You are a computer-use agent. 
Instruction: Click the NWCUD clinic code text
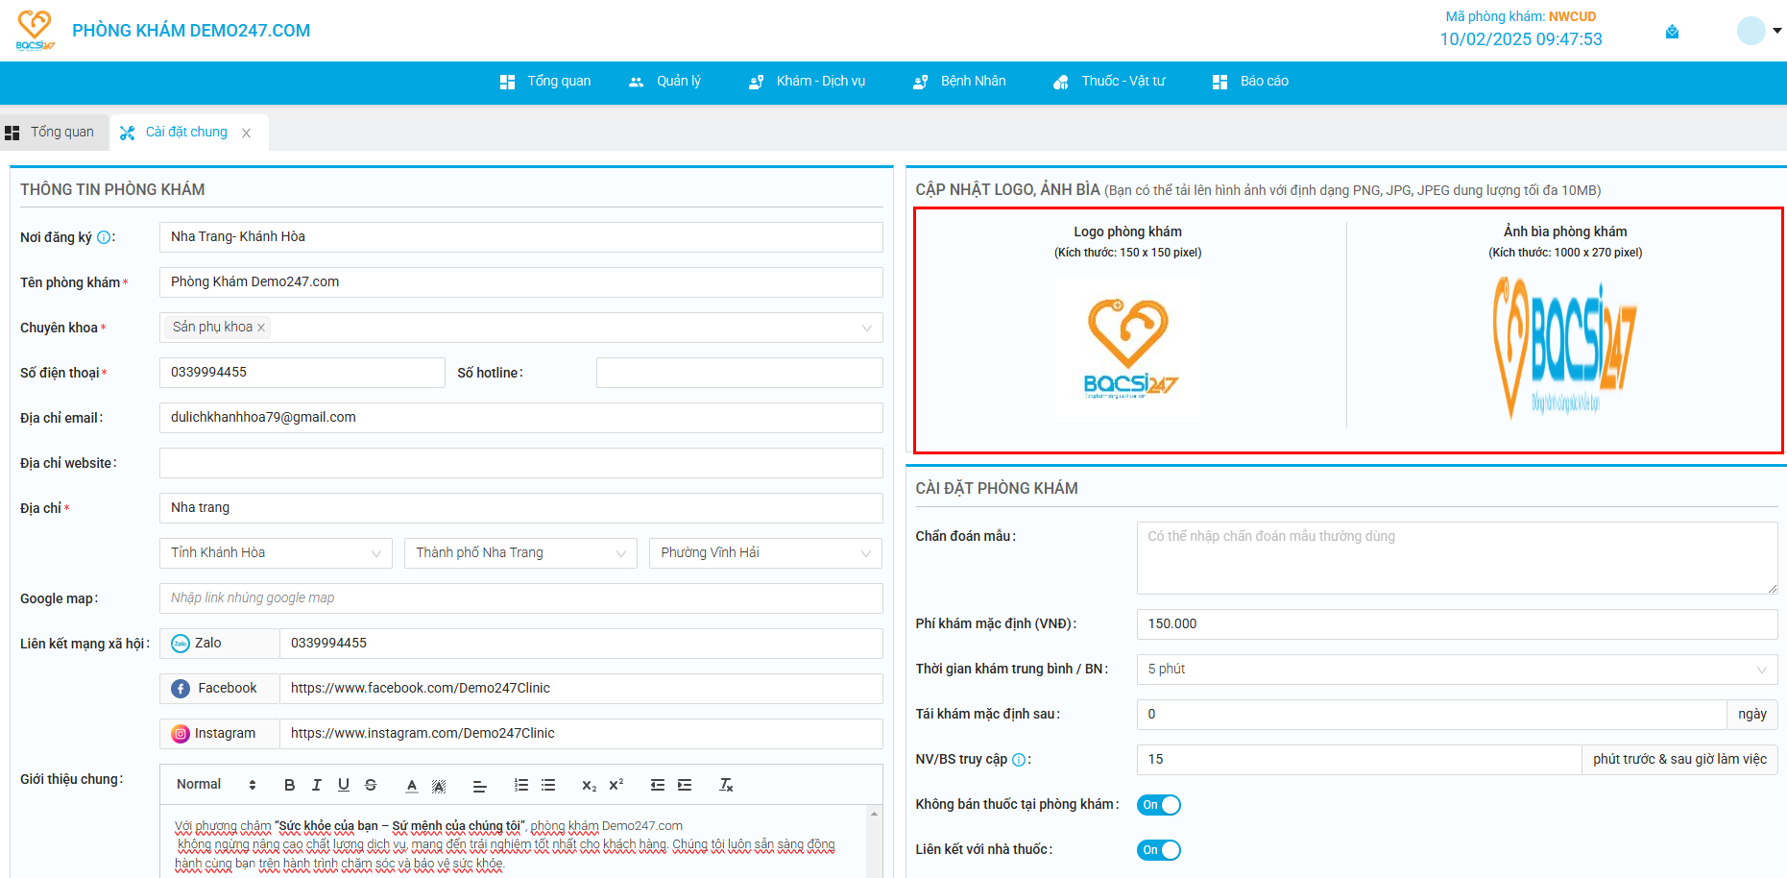point(1572,16)
